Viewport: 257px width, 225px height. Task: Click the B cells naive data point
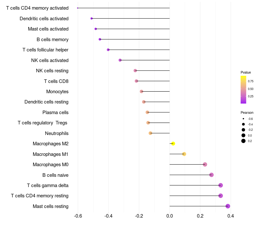coord(211,175)
